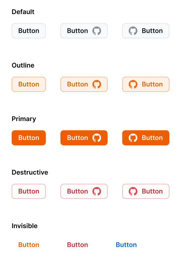This screenshot has width=181, height=267.
Task: Click the blue invisible Button link
Action: tap(126, 245)
